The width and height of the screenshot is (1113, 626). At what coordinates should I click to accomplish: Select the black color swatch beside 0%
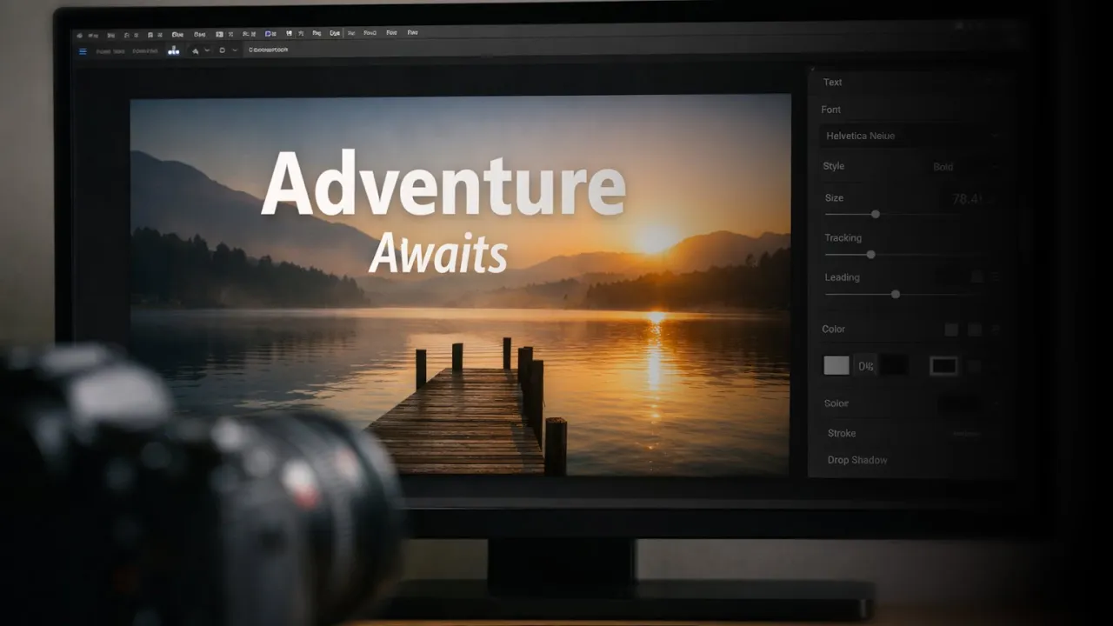tap(894, 366)
